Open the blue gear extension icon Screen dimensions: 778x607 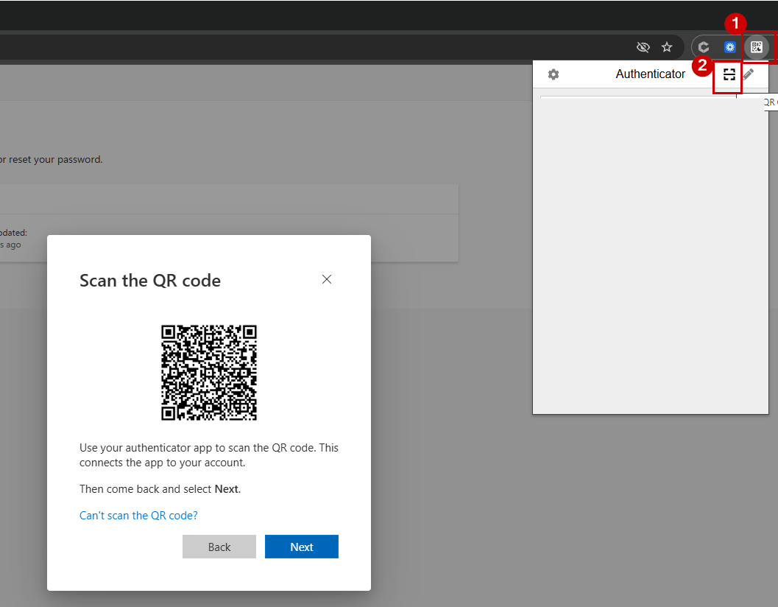click(729, 47)
